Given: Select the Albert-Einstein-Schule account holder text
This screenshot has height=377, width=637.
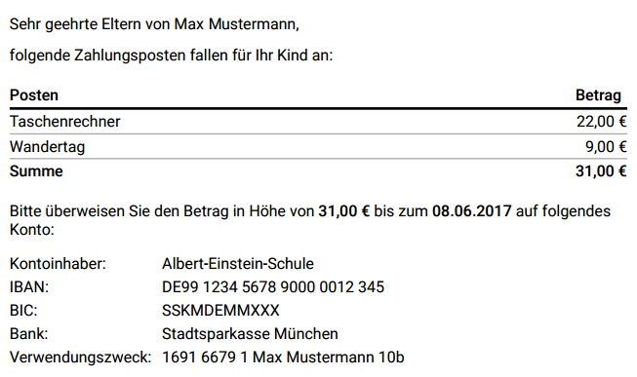Looking at the screenshot, I should click(x=238, y=264).
